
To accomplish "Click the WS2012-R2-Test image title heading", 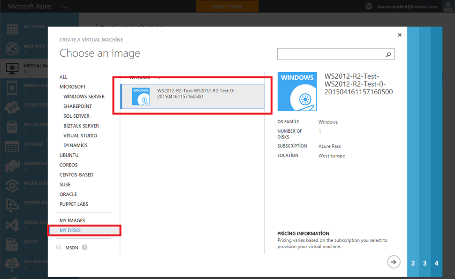I will tap(358, 84).
